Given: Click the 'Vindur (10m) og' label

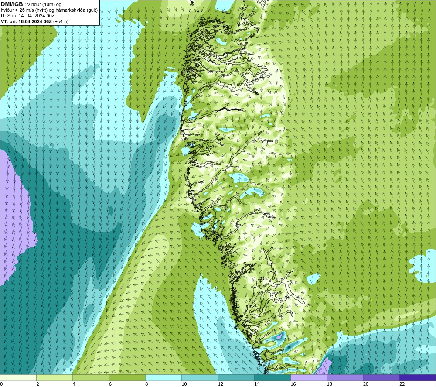Looking at the screenshot, I should 44,5.
